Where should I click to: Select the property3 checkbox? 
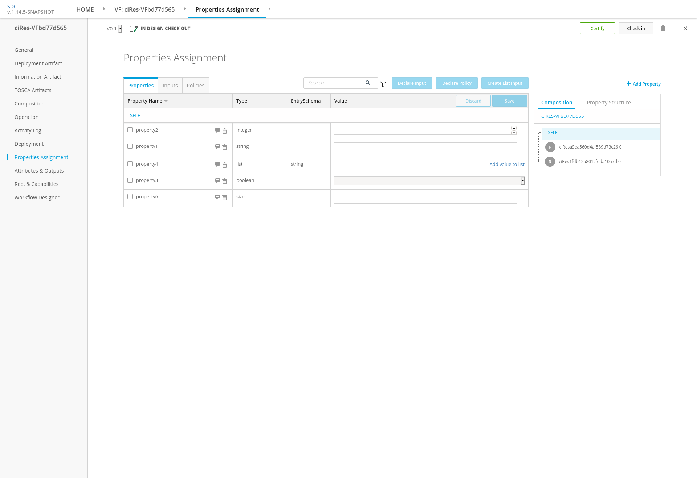click(x=130, y=180)
